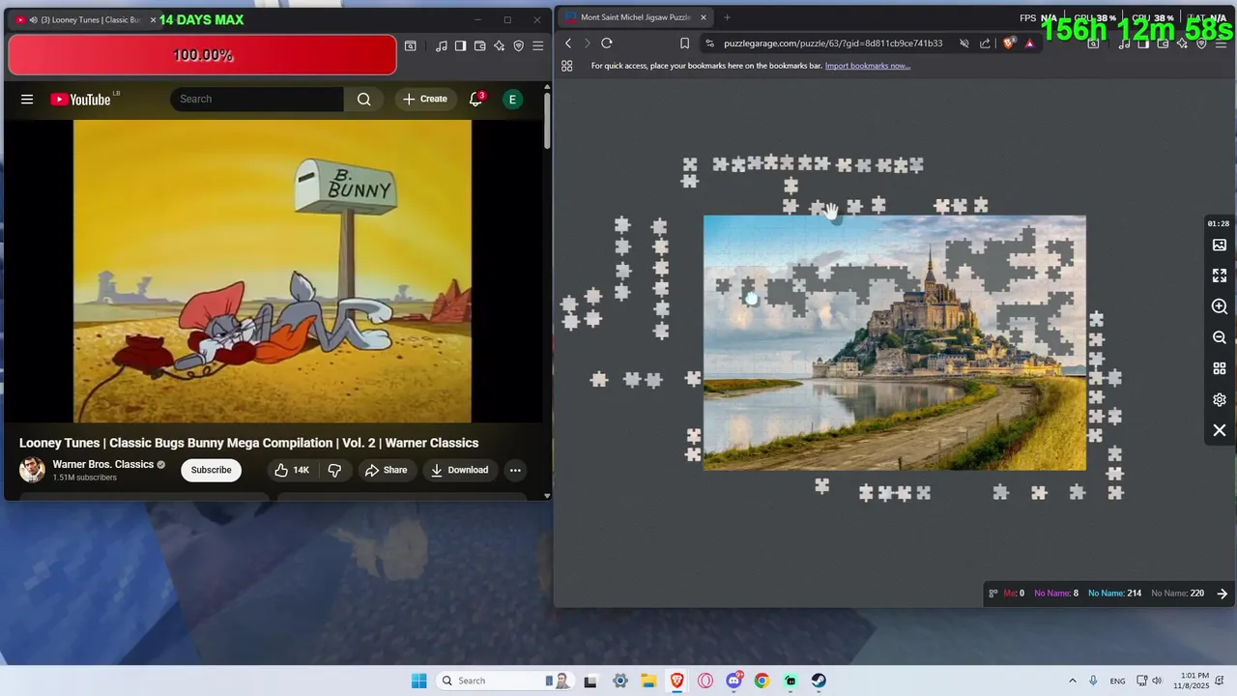Close the puzzle side toolbar X
This screenshot has height=696, width=1237.
1220,430
